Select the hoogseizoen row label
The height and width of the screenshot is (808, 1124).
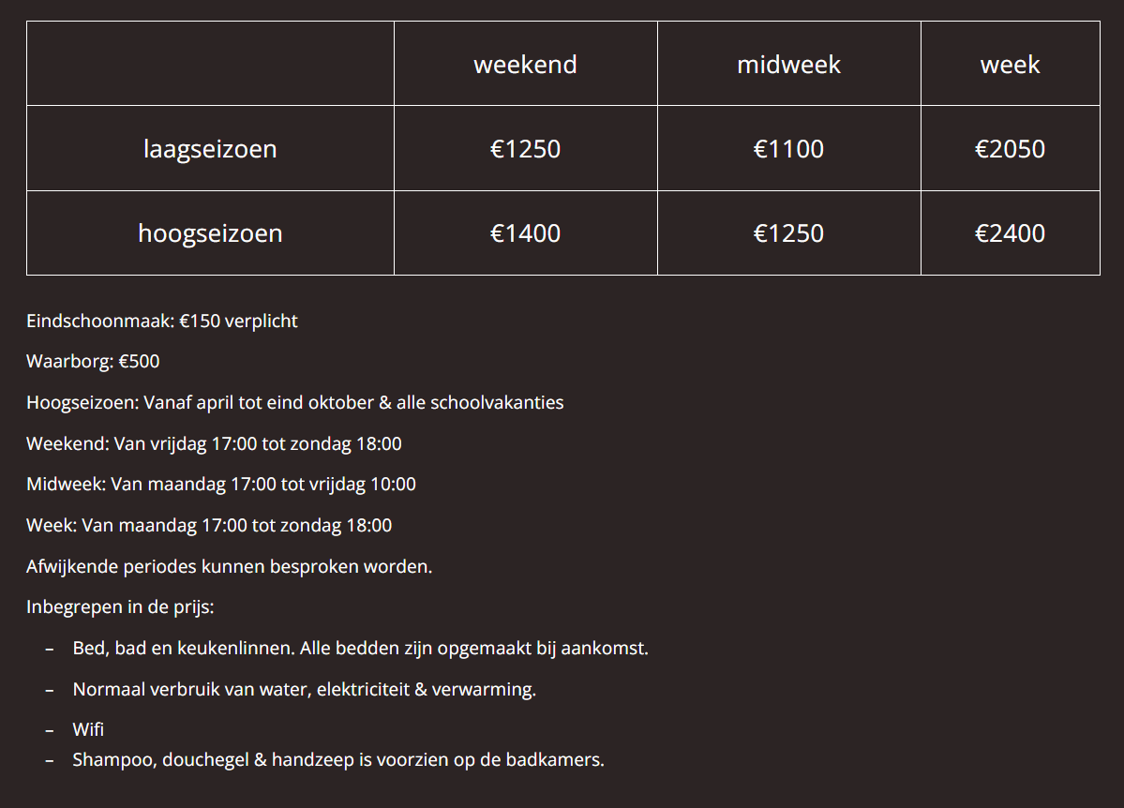click(x=210, y=233)
